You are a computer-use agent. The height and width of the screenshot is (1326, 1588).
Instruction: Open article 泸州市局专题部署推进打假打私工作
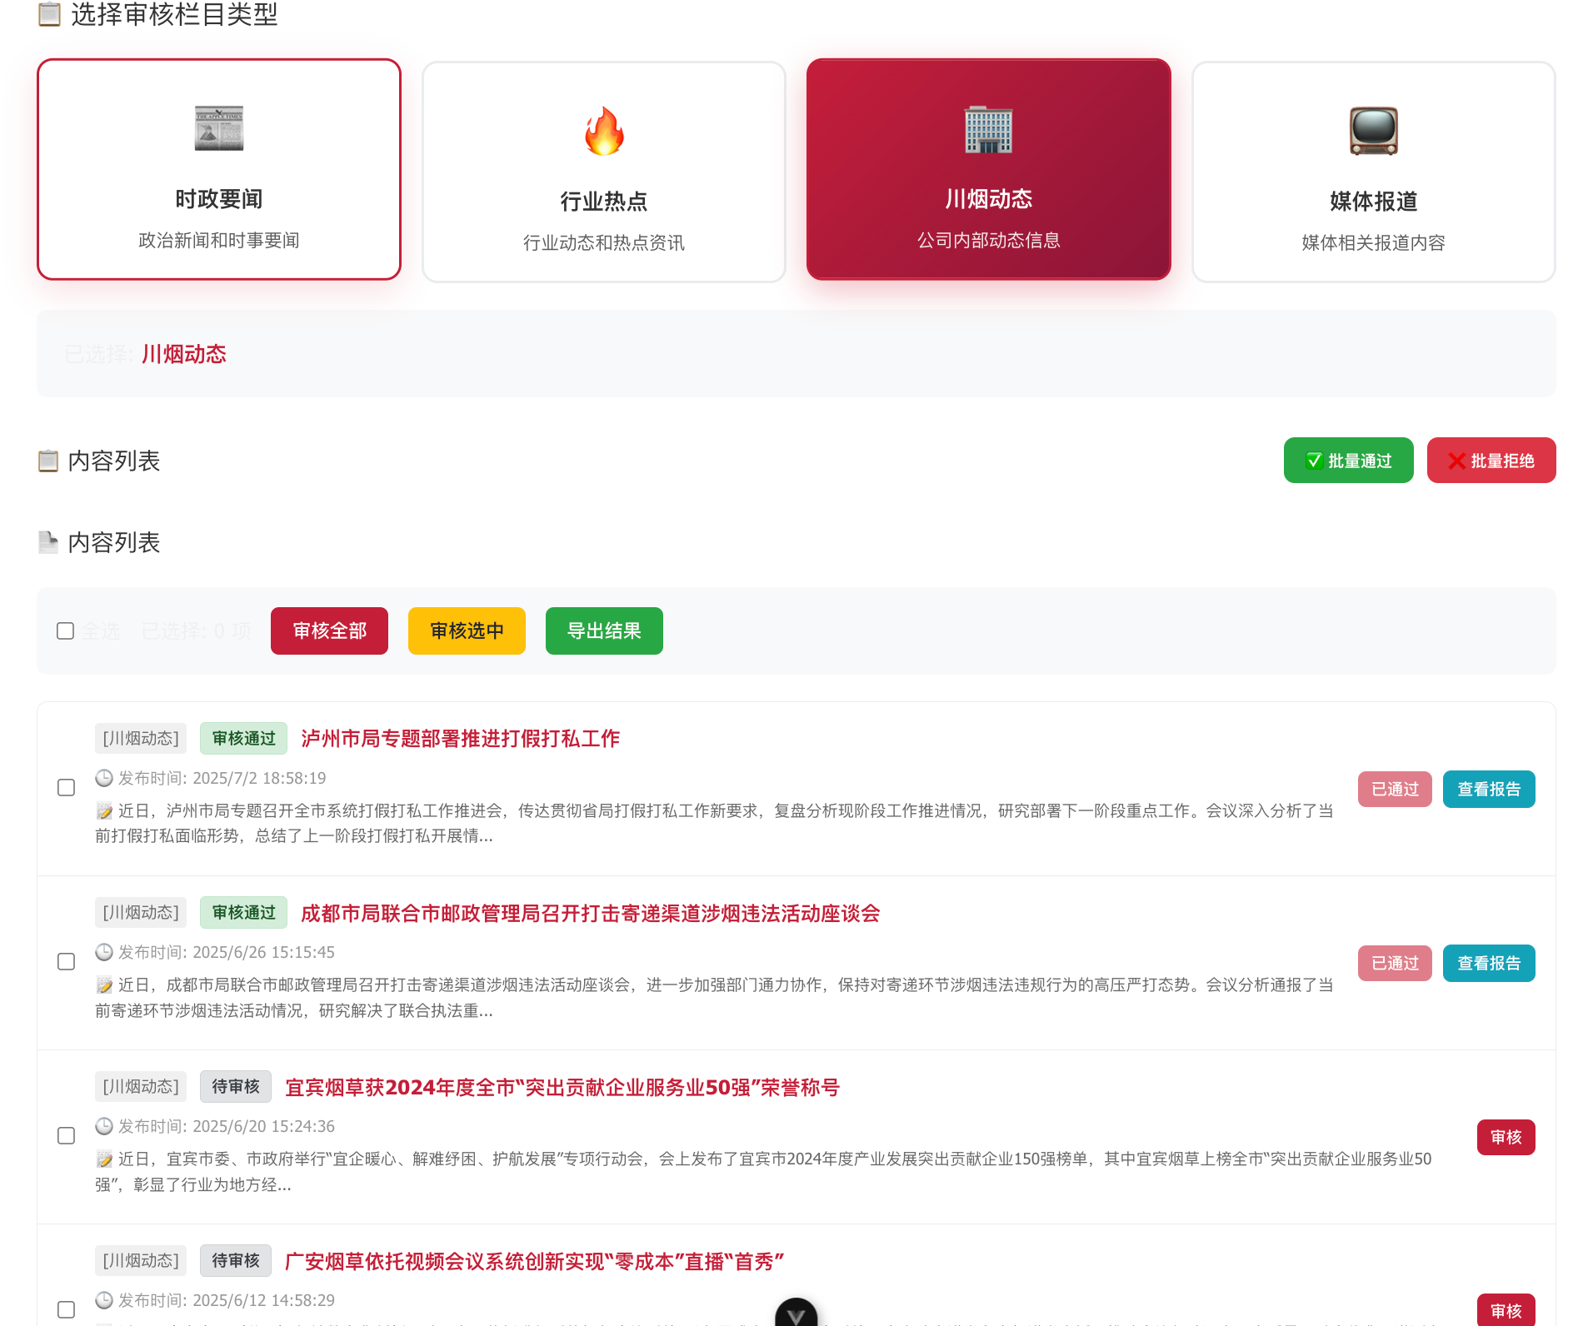(461, 739)
